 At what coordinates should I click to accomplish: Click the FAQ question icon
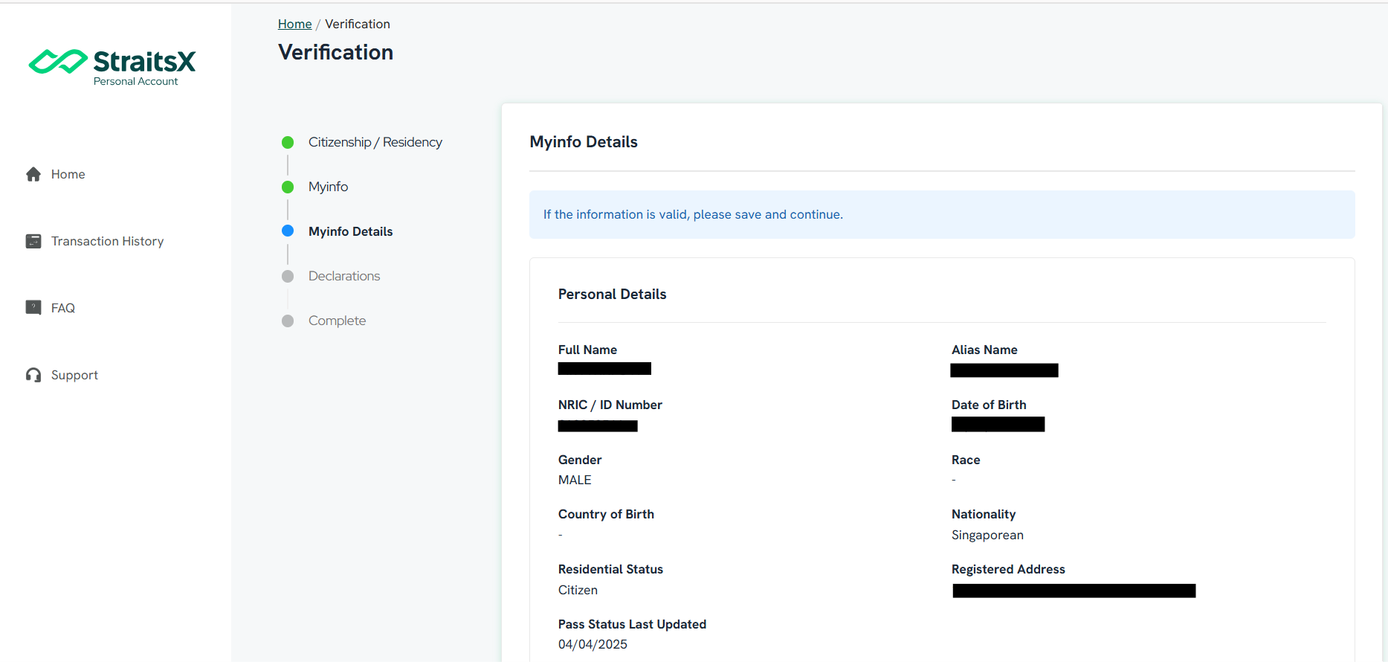(x=33, y=308)
